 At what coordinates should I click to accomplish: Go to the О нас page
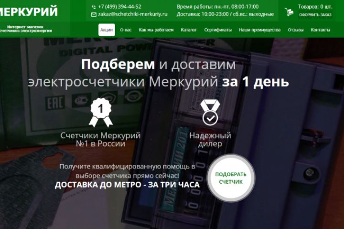click(x=126, y=30)
